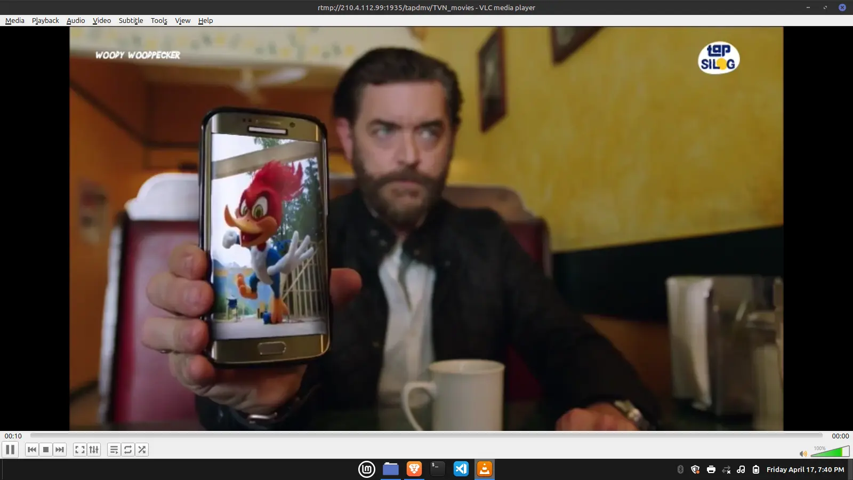This screenshot has width=853, height=480.
Task: Maximize the VLC window
Action: click(825, 7)
